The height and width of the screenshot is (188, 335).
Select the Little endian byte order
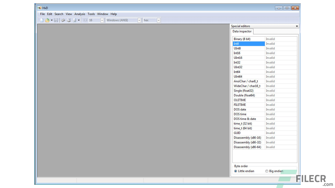[236, 171]
